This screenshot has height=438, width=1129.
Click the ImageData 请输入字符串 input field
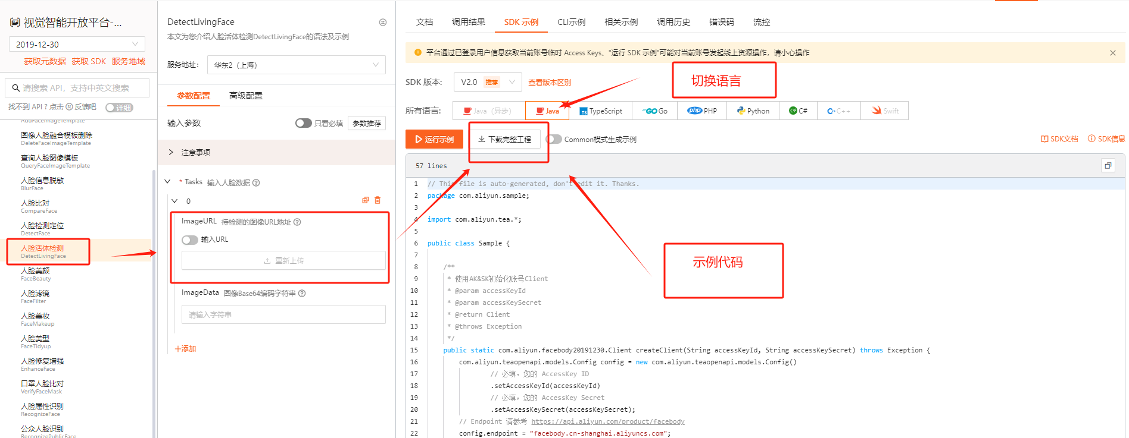283,314
